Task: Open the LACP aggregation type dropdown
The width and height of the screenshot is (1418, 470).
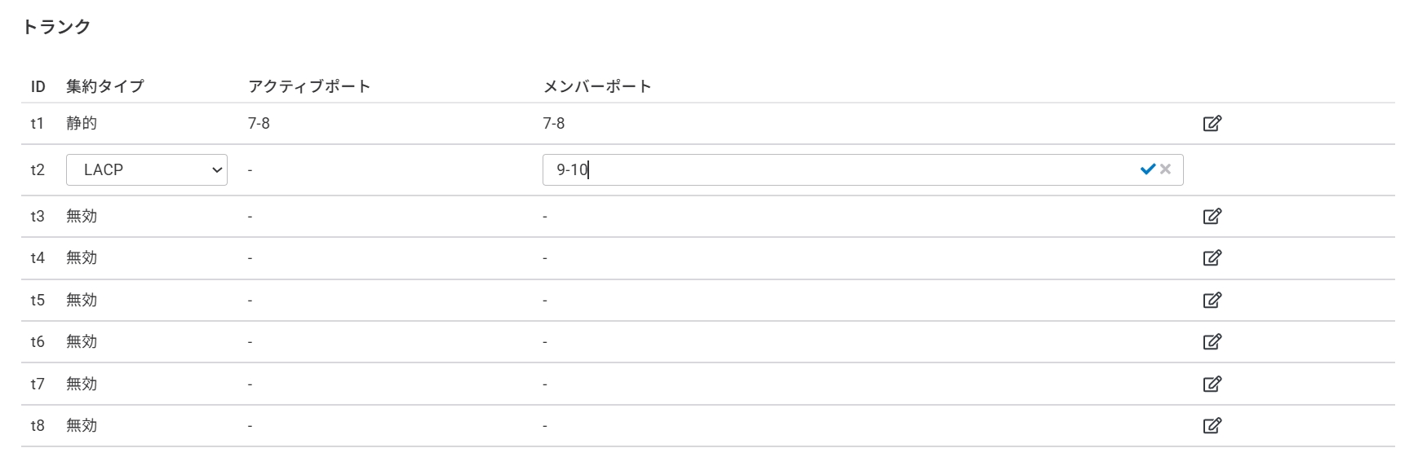Action: point(147,170)
